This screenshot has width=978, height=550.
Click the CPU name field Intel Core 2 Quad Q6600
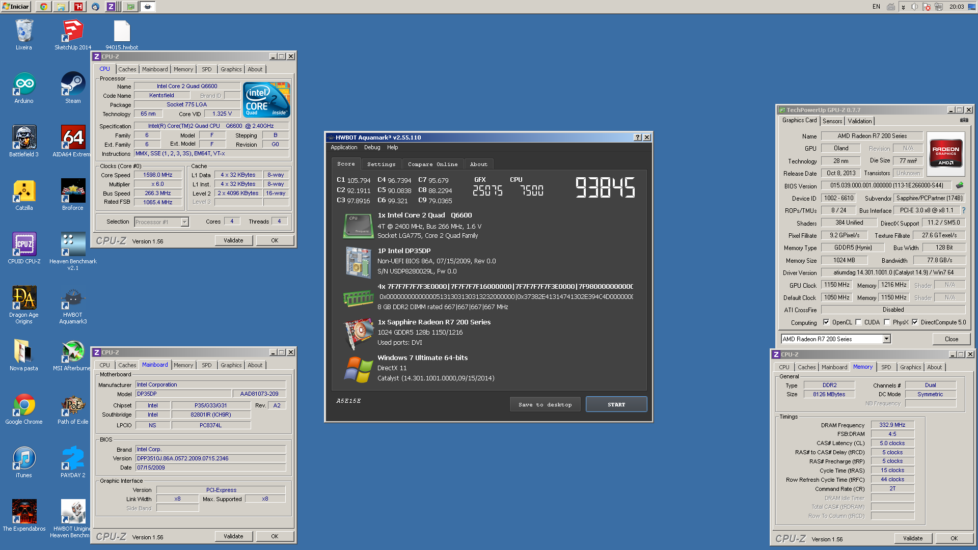click(x=186, y=86)
